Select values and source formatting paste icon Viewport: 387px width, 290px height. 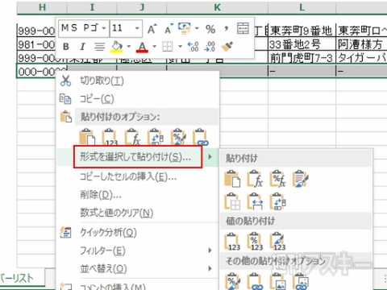click(277, 242)
